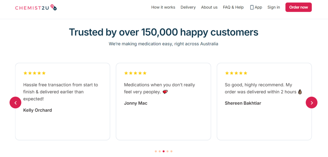Click the star rating on Kelly Orchard's review
The image size is (328, 157).
(x=35, y=73)
